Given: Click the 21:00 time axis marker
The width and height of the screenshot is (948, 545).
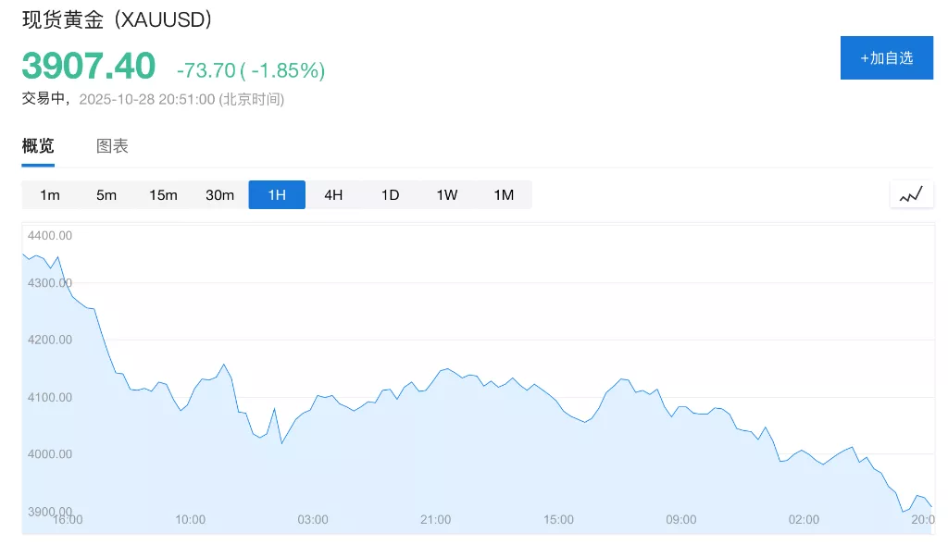Looking at the screenshot, I should tap(435, 520).
